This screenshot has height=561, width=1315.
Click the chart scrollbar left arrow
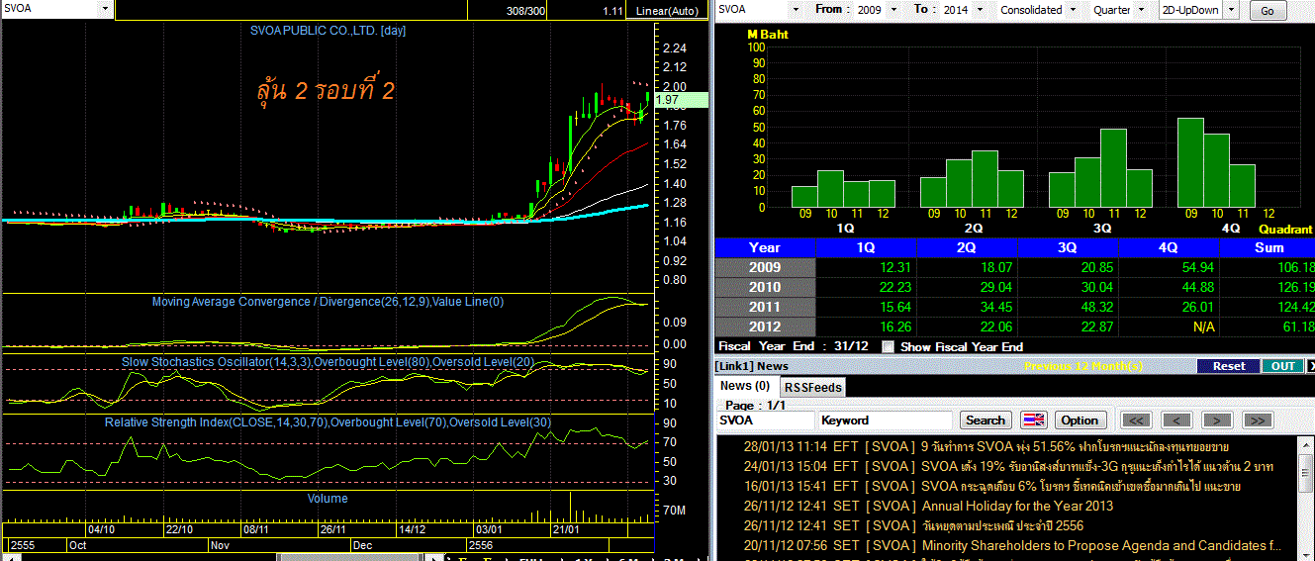10,557
